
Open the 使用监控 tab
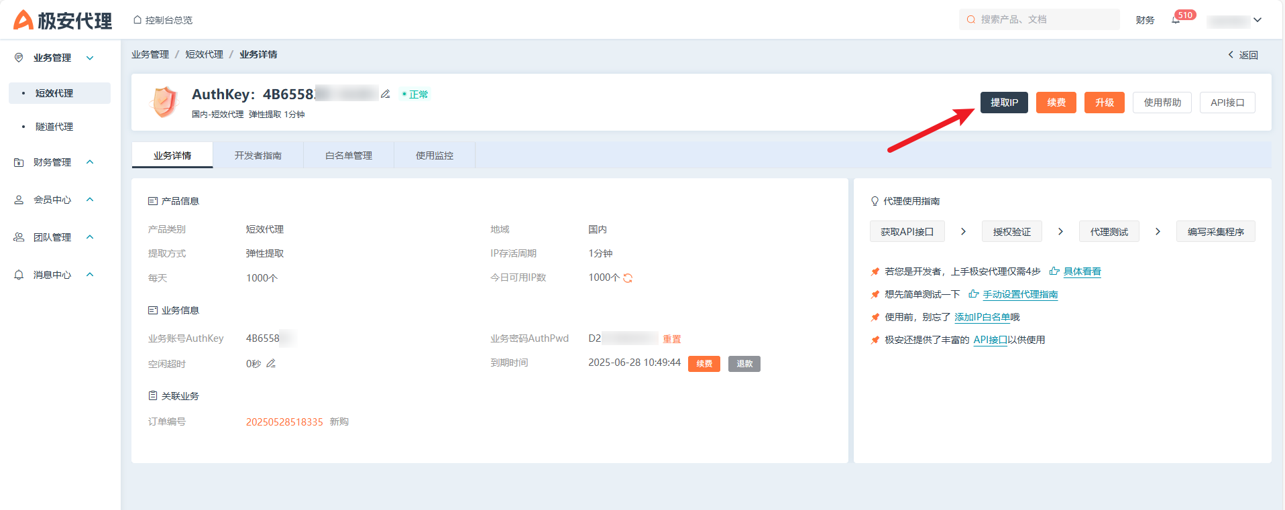pos(435,155)
